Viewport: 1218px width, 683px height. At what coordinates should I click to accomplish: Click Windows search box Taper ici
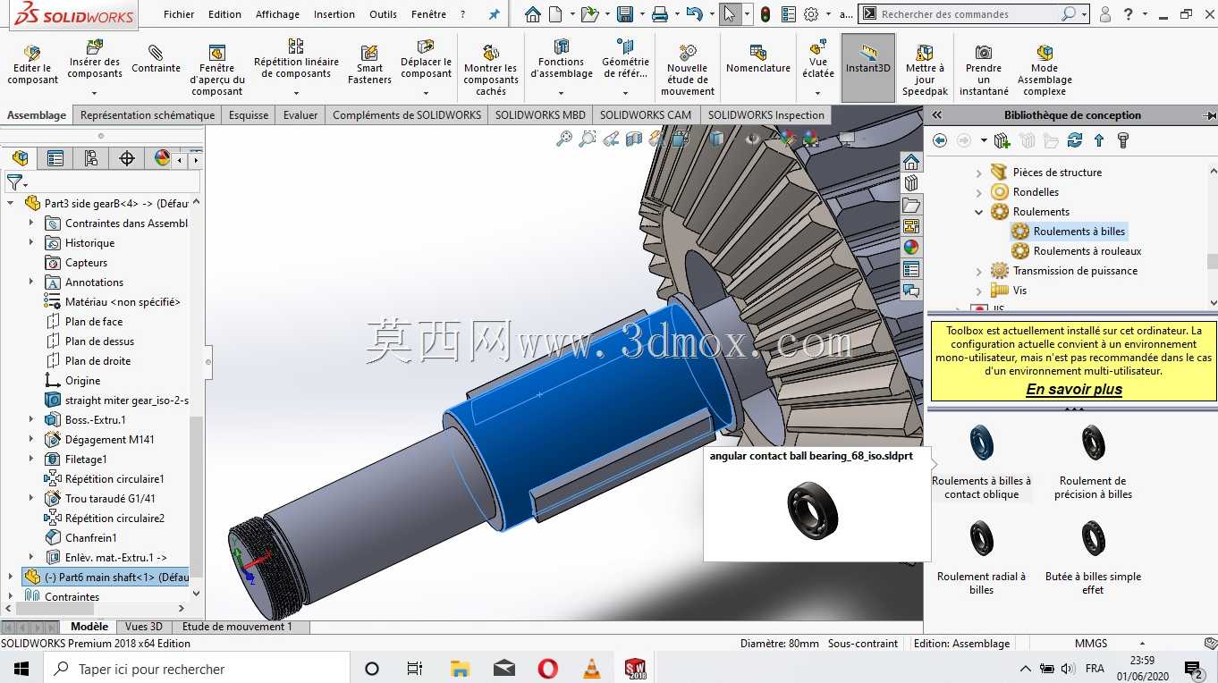[196, 669]
